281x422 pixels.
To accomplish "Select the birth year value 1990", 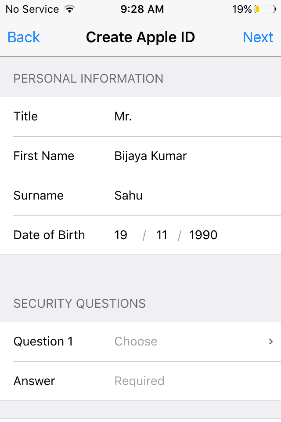I will click(203, 235).
